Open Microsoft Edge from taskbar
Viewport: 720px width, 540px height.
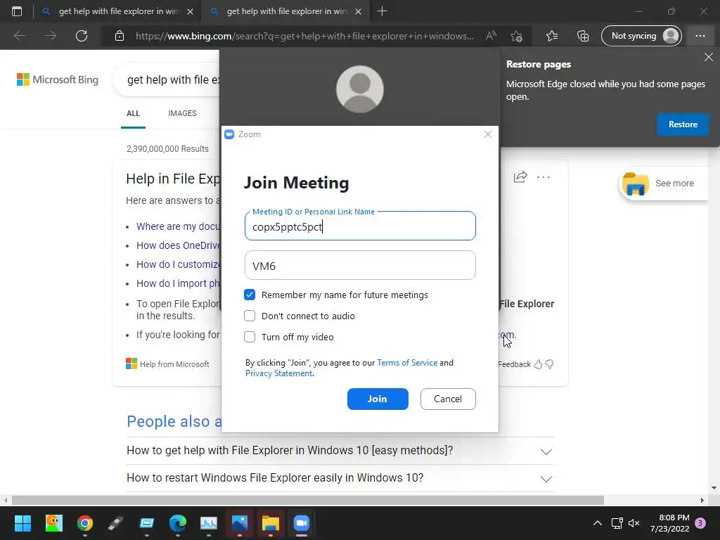coord(178,523)
